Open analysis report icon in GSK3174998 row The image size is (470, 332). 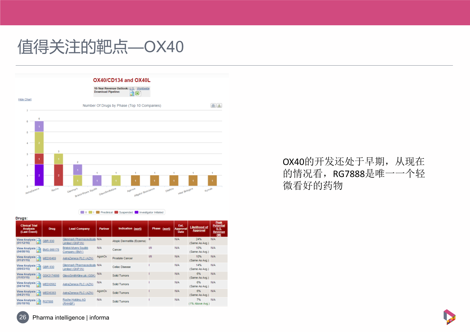[39, 276]
